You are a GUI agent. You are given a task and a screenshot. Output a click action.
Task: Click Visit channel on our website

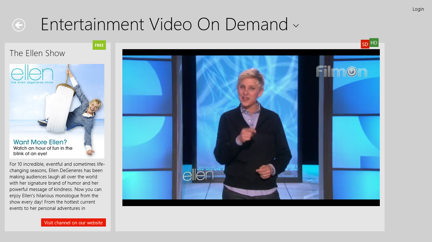(73, 222)
